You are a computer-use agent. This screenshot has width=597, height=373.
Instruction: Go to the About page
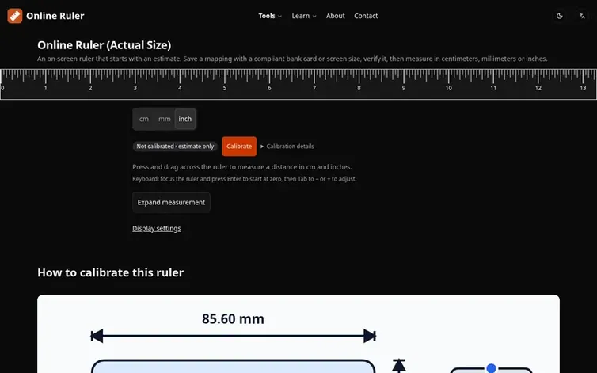tap(335, 16)
